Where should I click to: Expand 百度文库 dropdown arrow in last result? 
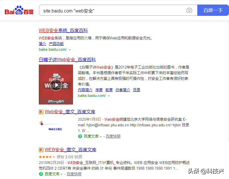61,174
